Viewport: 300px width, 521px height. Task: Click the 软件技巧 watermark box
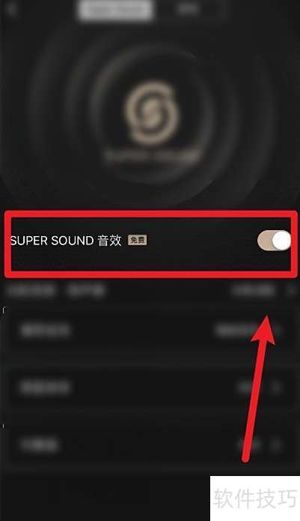click(255, 499)
